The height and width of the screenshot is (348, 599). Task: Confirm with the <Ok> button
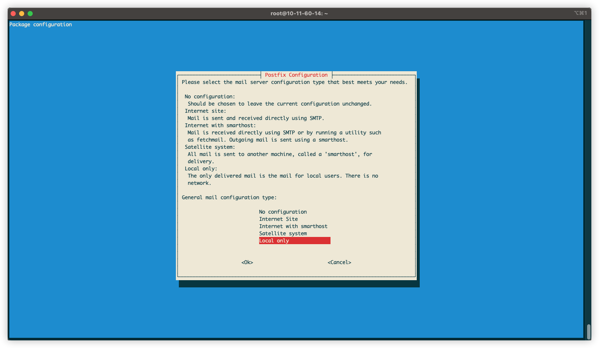pyautogui.click(x=247, y=262)
